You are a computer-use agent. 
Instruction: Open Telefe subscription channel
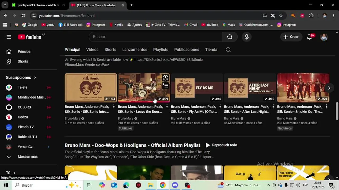29,87
